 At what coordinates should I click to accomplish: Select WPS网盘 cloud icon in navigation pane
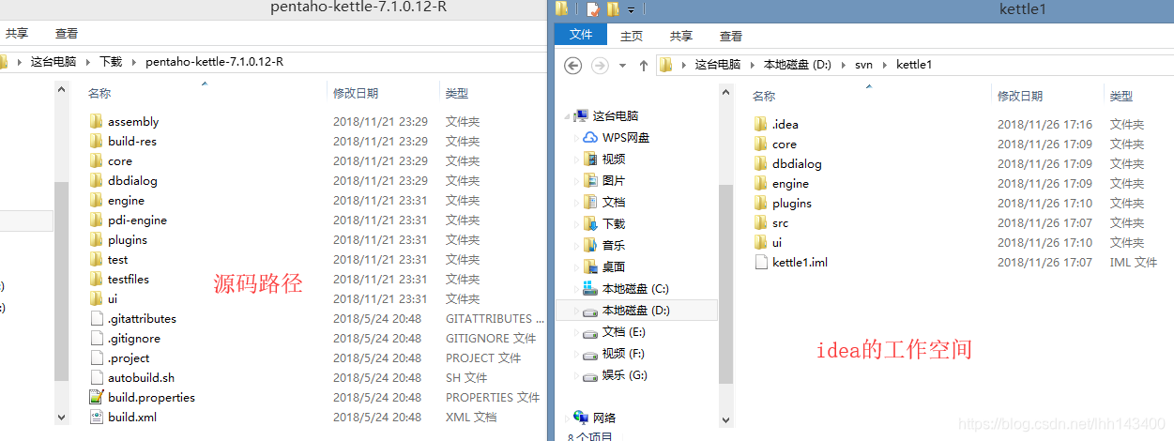coord(590,137)
